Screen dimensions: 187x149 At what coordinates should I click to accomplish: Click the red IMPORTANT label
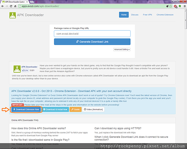click(x=17, y=105)
